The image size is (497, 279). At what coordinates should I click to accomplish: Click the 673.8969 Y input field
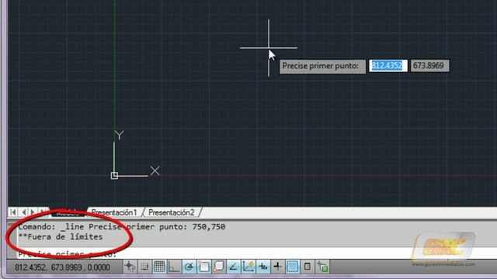[429, 65]
